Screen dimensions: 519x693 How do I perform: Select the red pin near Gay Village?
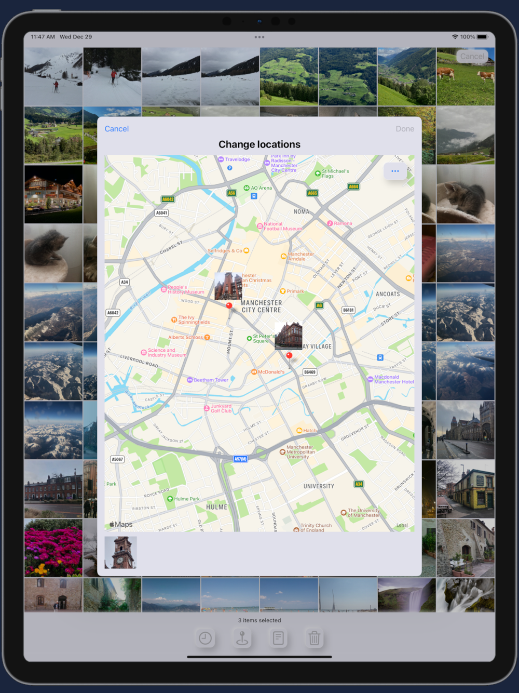click(290, 356)
